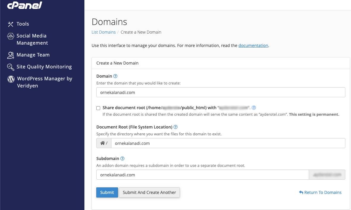
Task: Click the WordPress logo icon in sidebar
Action: (x=11, y=79)
